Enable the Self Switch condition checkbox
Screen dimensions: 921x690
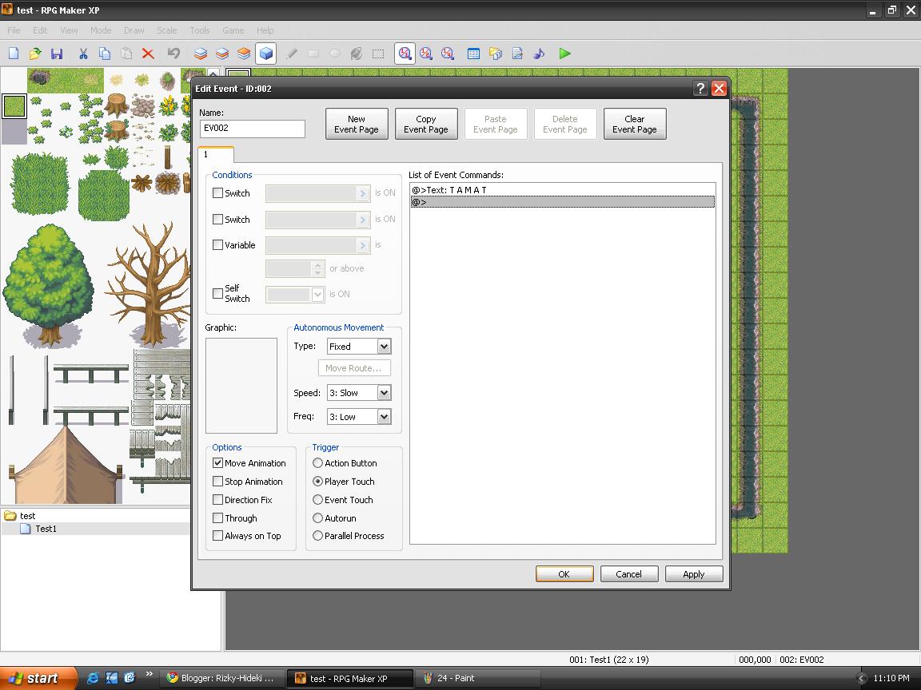point(217,293)
